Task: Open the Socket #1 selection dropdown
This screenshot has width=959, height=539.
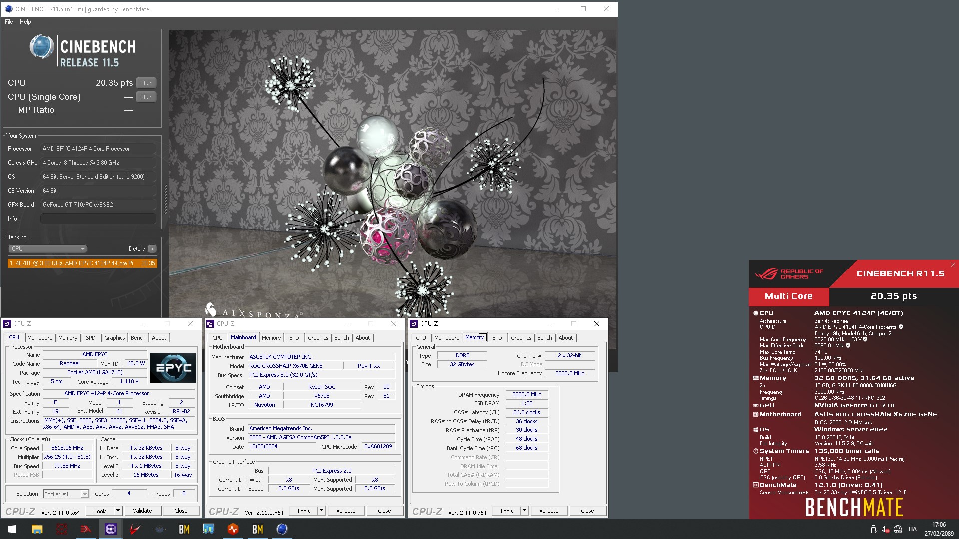Action: pos(66,494)
